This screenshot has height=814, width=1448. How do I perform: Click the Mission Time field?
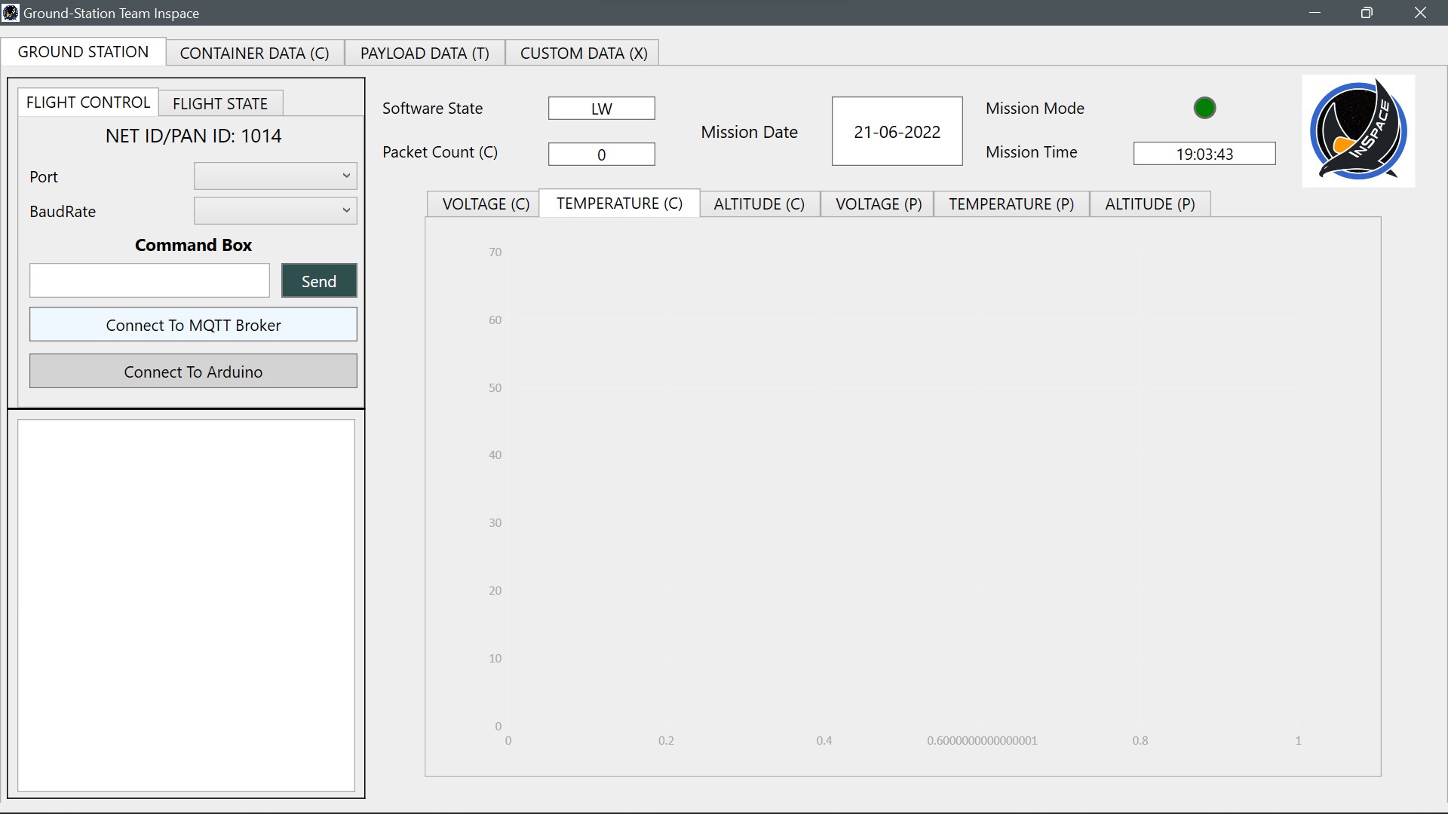coord(1204,154)
